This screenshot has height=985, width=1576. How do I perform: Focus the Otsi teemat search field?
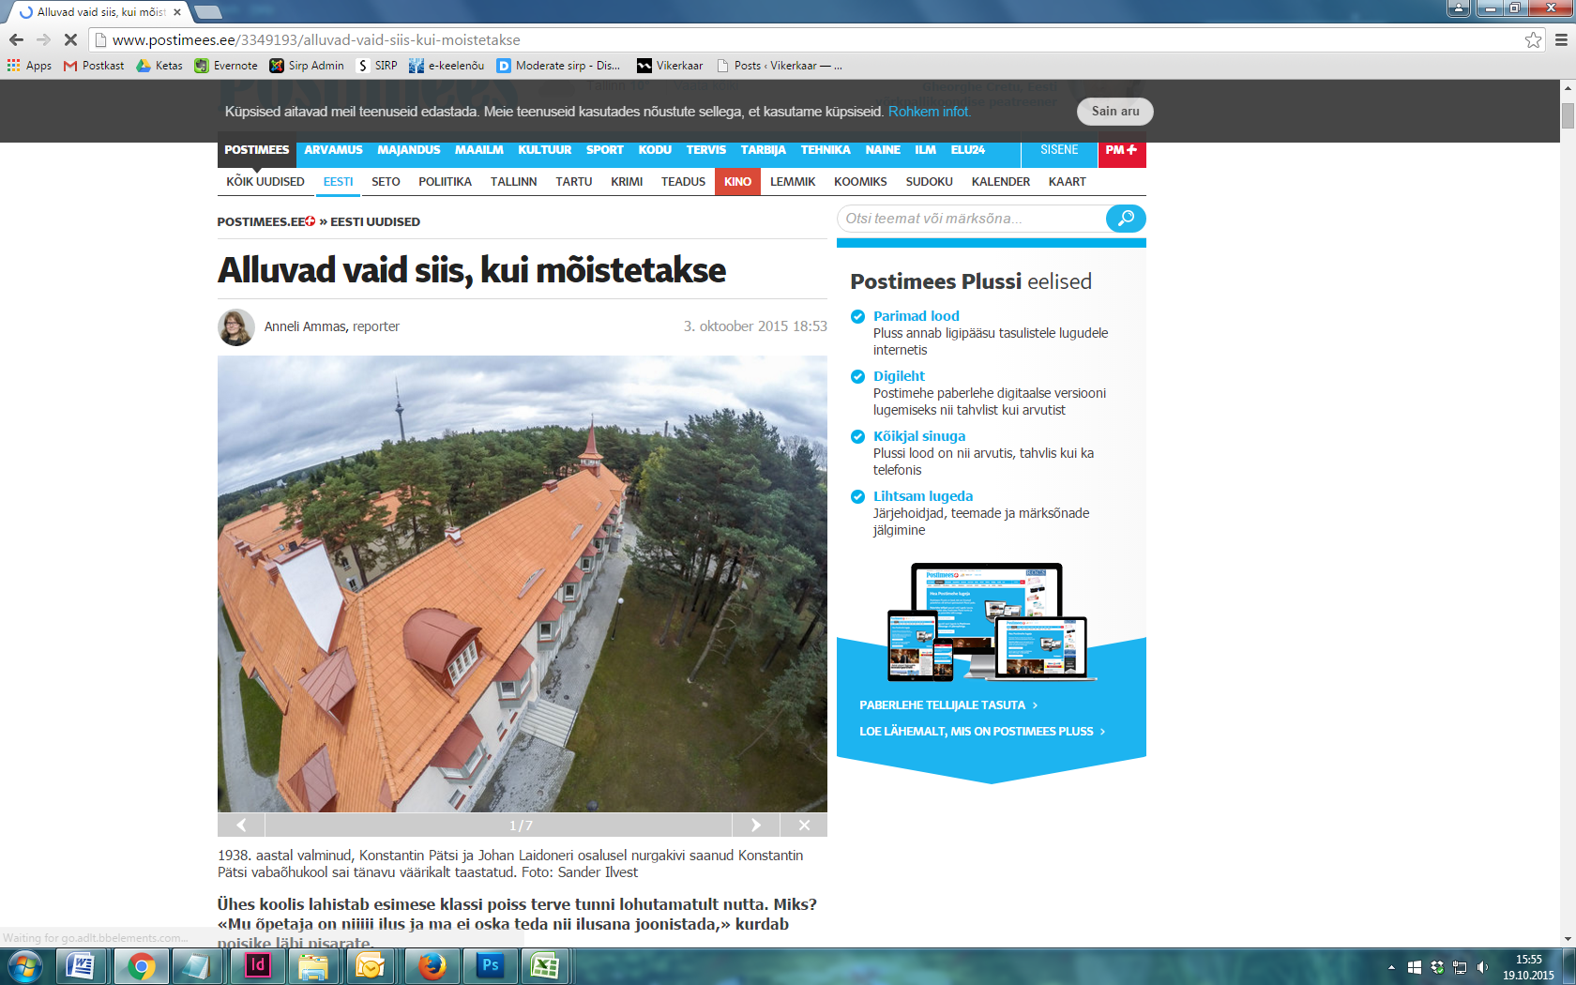tap(971, 219)
